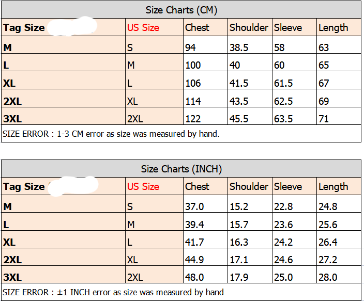Viewport: 364px width, 303px height.
Task: Select the red 'US Size' header in CM chart
Action: pyautogui.click(x=143, y=28)
